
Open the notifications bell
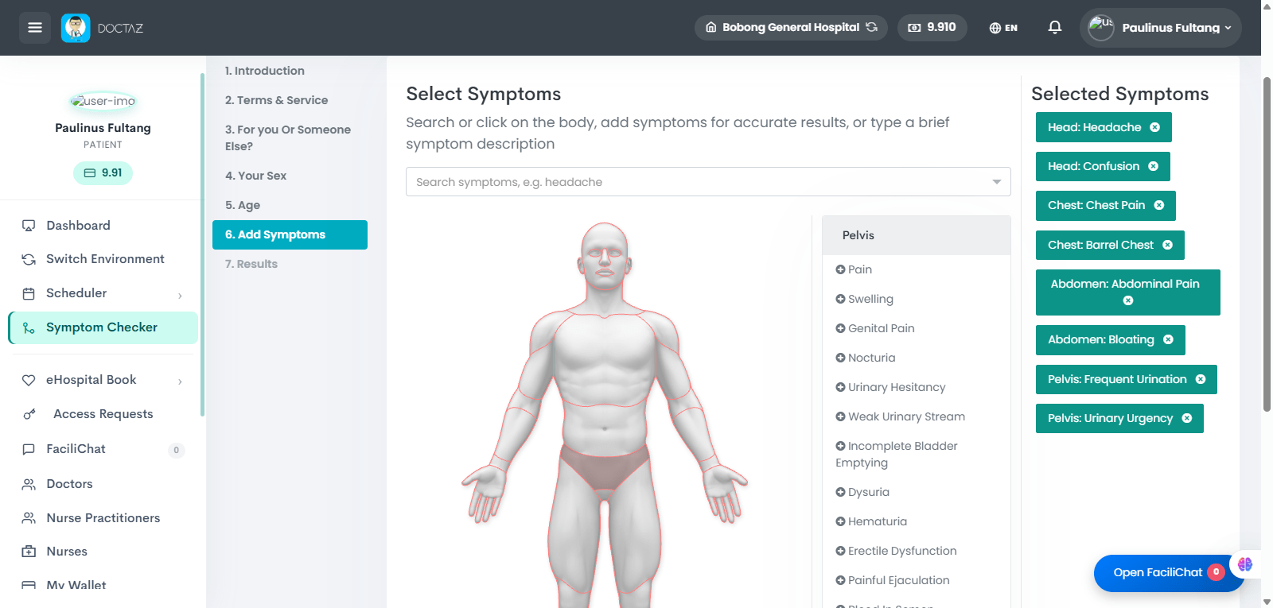click(x=1055, y=27)
